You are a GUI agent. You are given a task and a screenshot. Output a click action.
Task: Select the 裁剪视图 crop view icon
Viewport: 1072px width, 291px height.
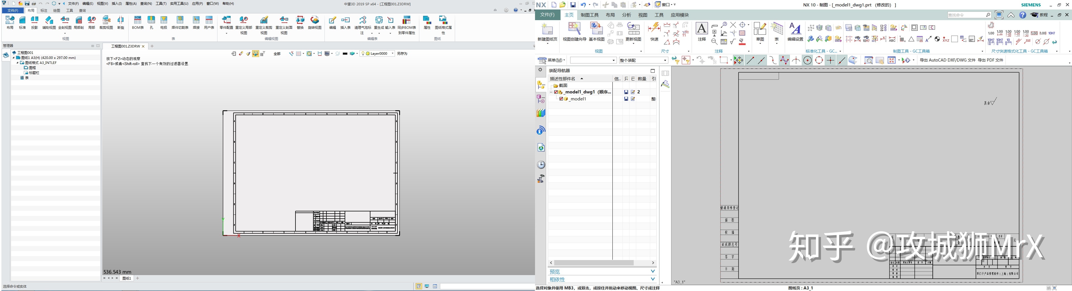coord(106,22)
